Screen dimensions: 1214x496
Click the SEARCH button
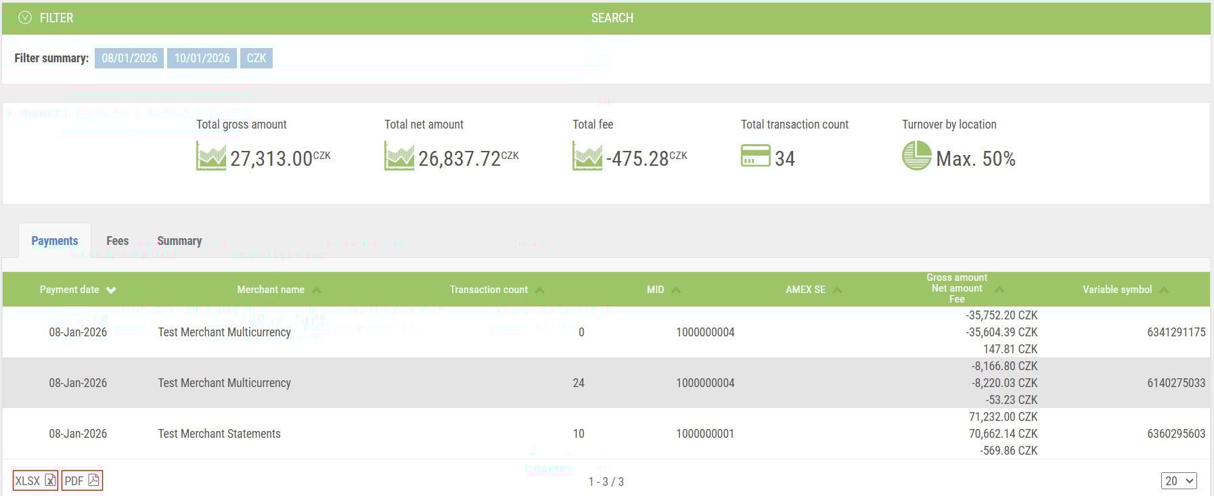(612, 18)
